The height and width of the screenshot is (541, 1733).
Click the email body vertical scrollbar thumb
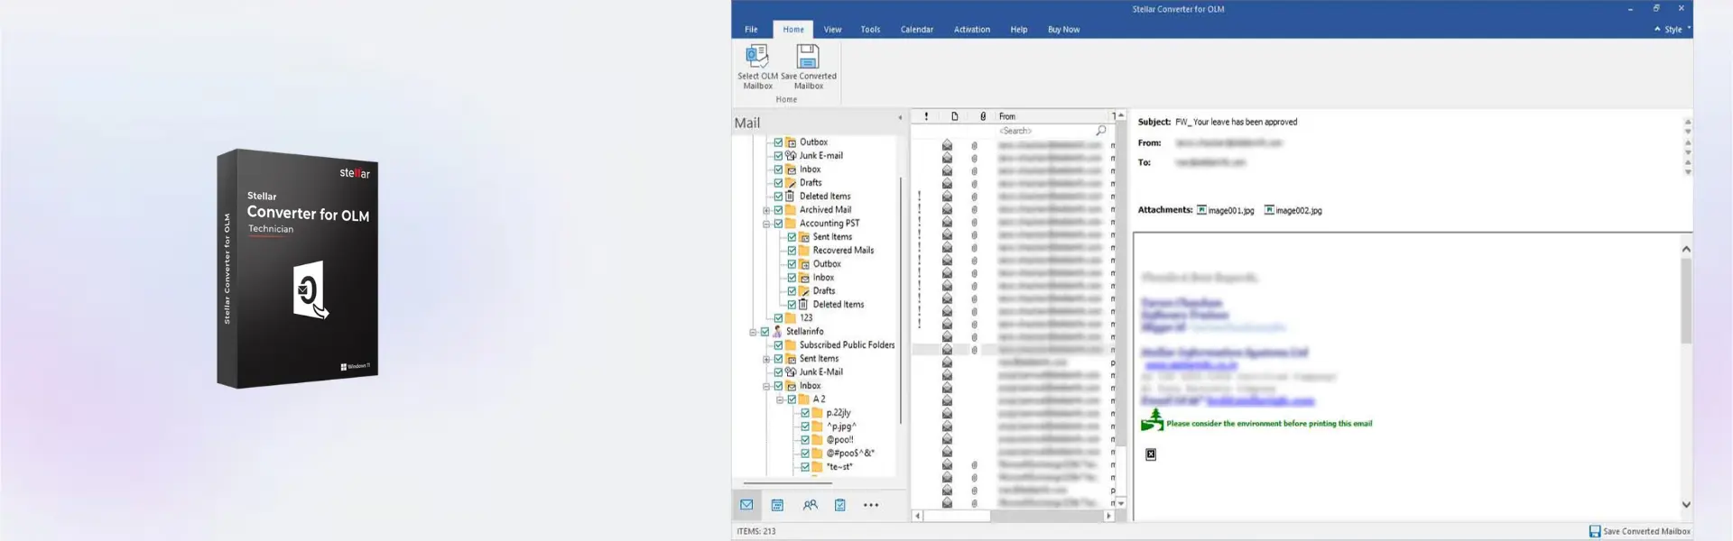click(x=1685, y=301)
